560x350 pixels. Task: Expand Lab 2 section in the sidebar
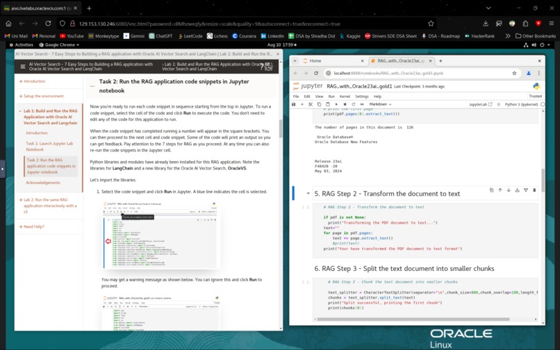(x=49, y=206)
